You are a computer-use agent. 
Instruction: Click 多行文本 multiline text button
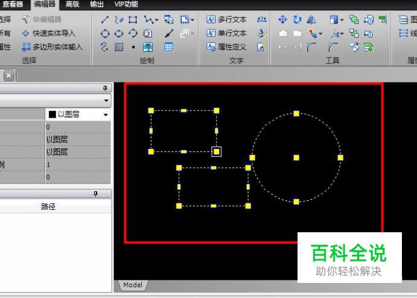[x=226, y=19]
